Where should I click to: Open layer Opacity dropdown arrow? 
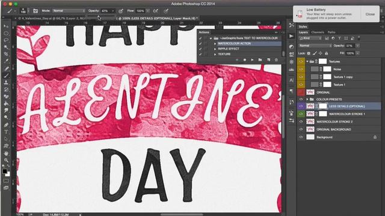tap(357, 46)
